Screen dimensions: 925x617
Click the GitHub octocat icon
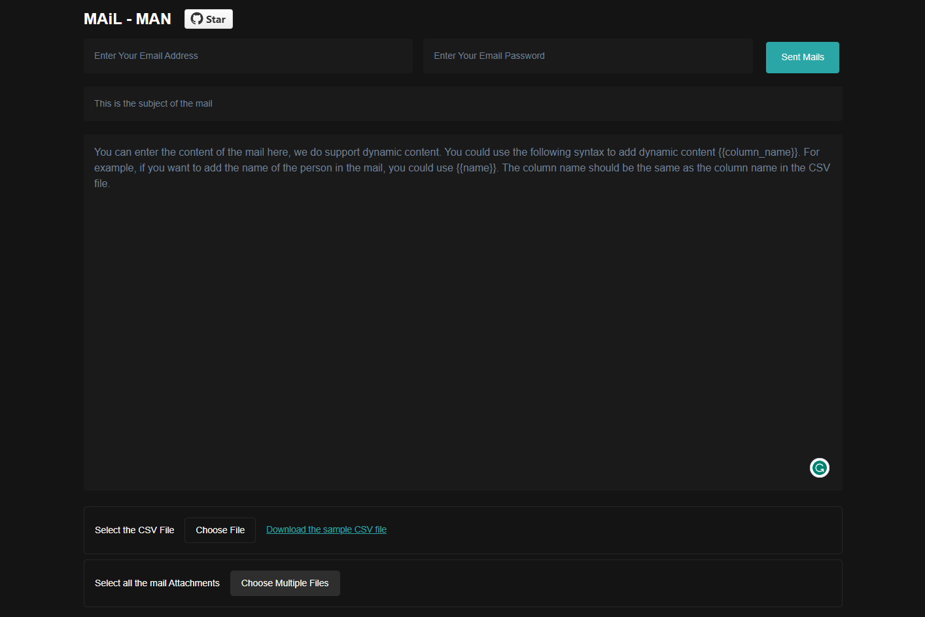point(197,19)
